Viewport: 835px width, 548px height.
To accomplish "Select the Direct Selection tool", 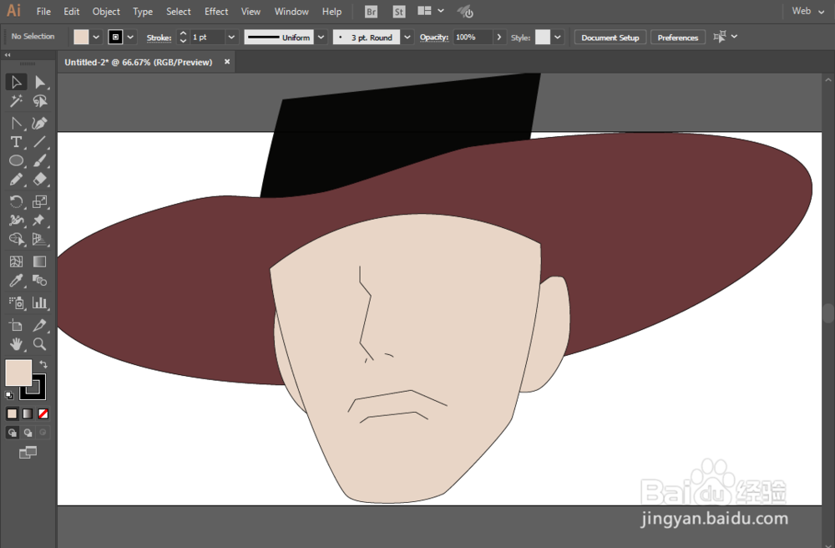I will click(39, 82).
